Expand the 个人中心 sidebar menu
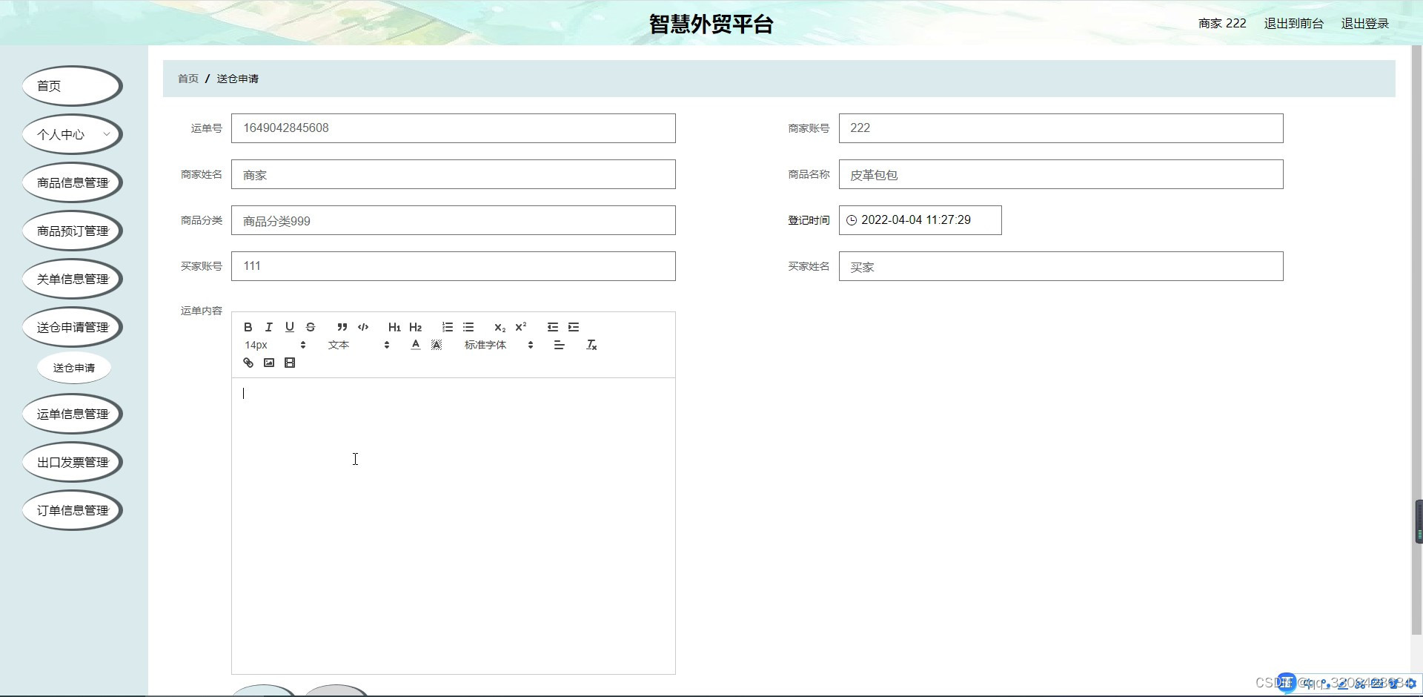 pos(73,134)
